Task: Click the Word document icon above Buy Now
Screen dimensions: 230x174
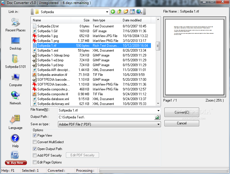Action: point(15,155)
